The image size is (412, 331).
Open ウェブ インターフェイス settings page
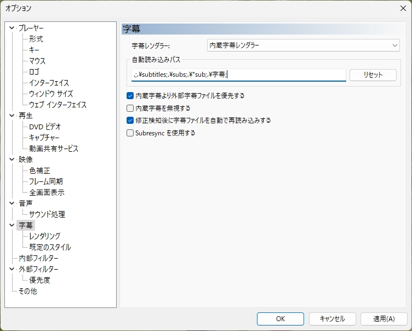pos(58,105)
